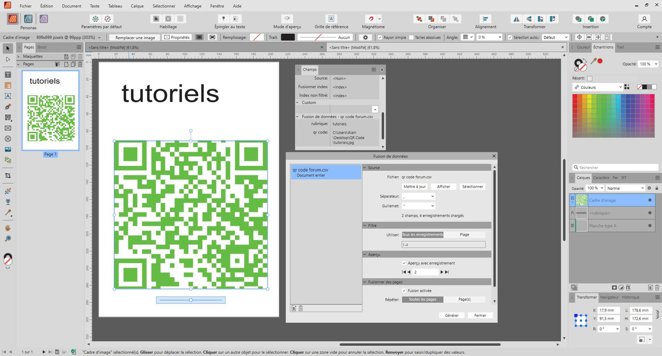Open the Guillemet dropdown
Image resolution: width=662 pixels, height=356 pixels.
[x=418, y=206]
